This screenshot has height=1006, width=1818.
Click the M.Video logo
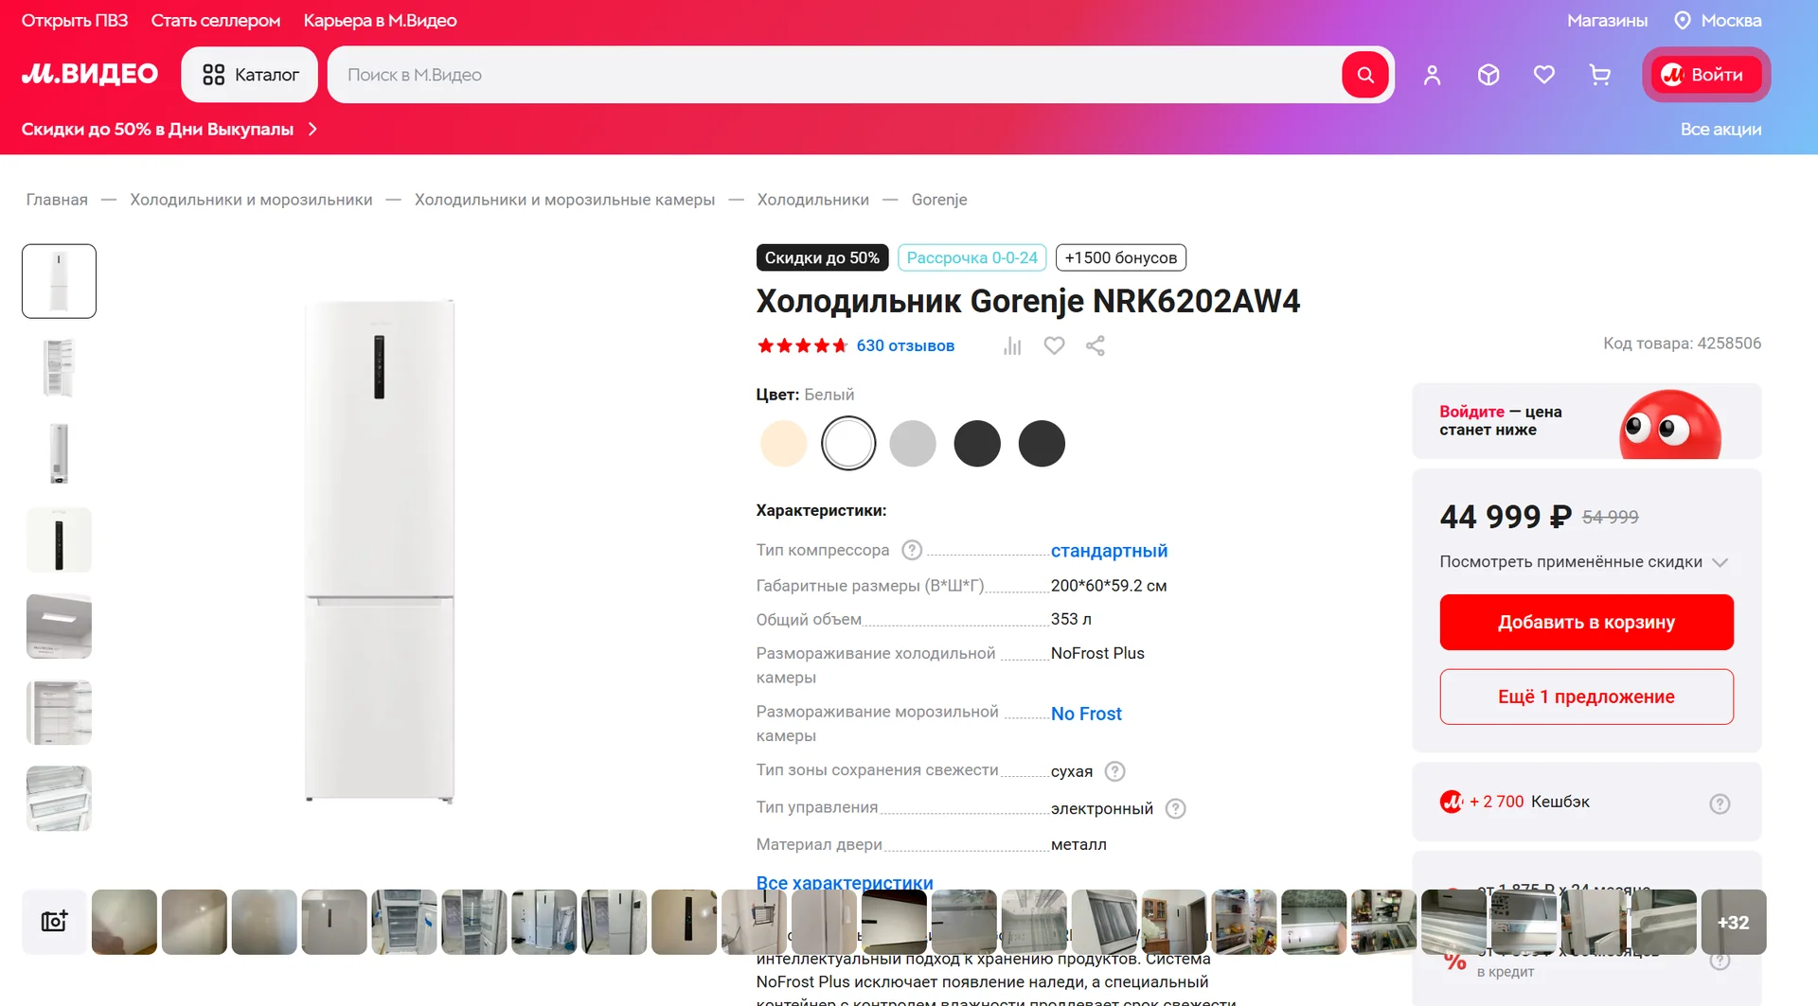90,74
